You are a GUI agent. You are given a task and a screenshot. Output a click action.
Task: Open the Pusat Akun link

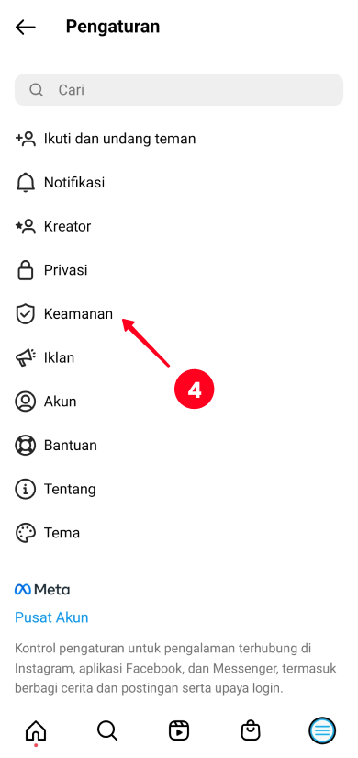51,617
